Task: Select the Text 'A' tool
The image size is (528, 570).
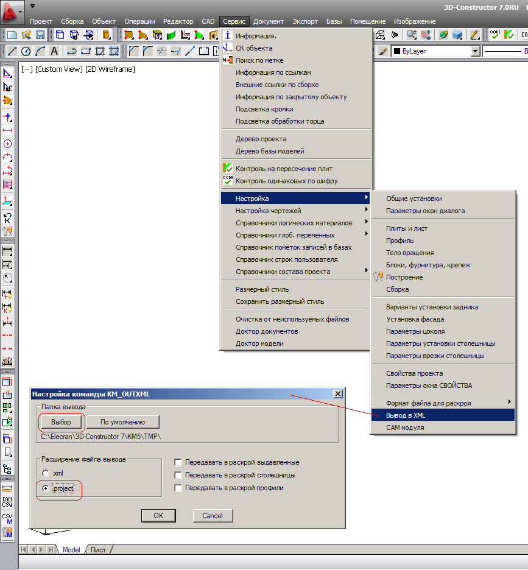Action: point(54,51)
